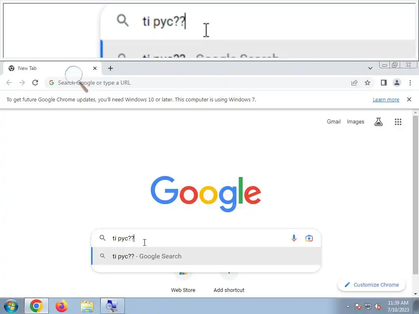The width and height of the screenshot is (419, 314).
Task: Open the Web Store shortcut
Action: (183, 282)
